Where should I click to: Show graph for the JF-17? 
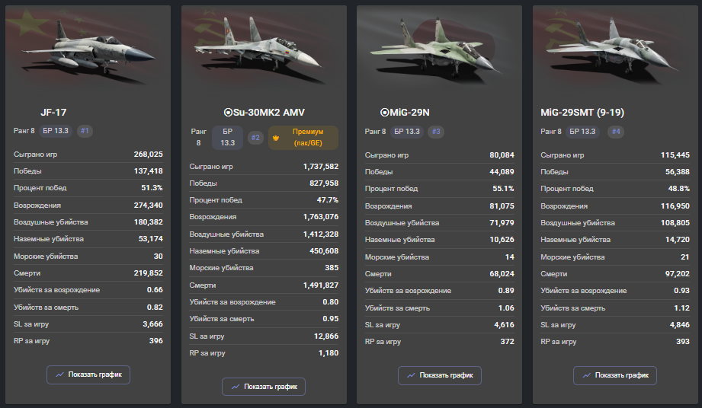point(88,375)
